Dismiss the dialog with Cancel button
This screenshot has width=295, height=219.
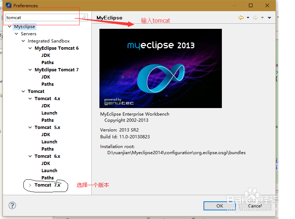255,206
